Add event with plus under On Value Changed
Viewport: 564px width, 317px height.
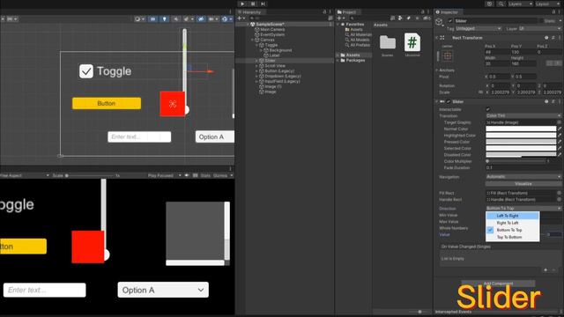point(545,270)
